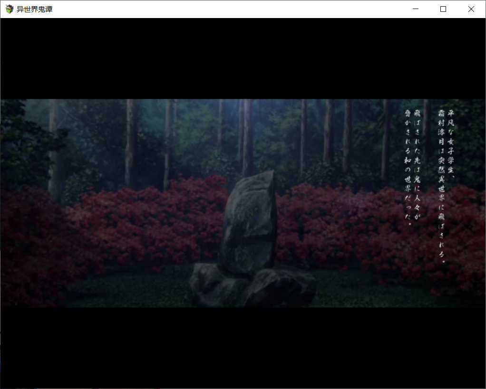Screen dimensions: 486x389
Task: Click the line starting 飛ばされた先は鬼に
Action: (x=417, y=165)
